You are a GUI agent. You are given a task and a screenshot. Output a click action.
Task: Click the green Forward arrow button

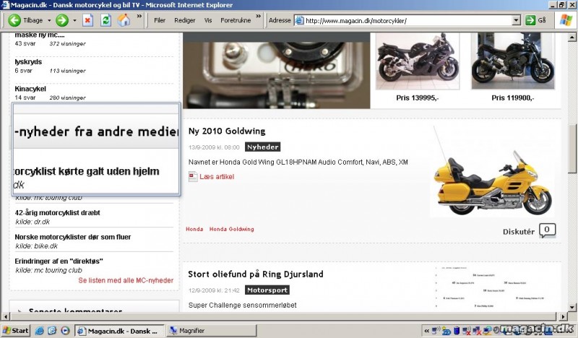pyautogui.click(x=62, y=20)
